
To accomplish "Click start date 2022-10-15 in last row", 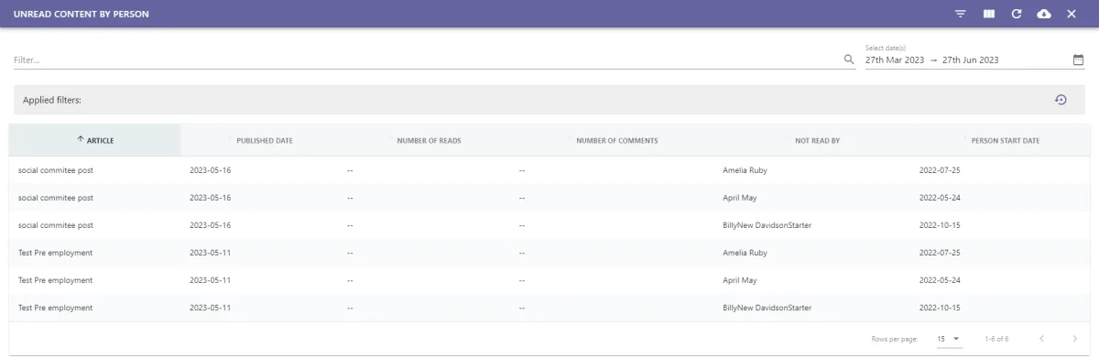I will pos(940,308).
